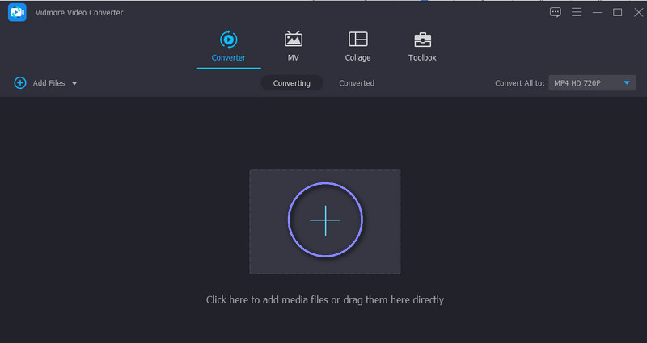The height and width of the screenshot is (343, 647).
Task: Click the blue arrow on format dropdown
Action: [626, 83]
